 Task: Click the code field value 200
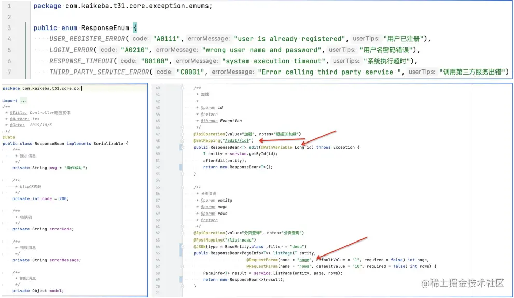coord(63,199)
